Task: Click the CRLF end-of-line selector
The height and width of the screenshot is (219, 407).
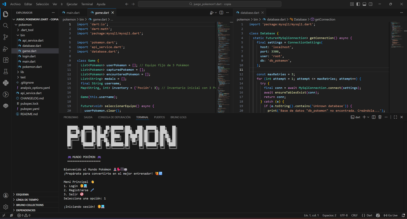Action: (354, 215)
